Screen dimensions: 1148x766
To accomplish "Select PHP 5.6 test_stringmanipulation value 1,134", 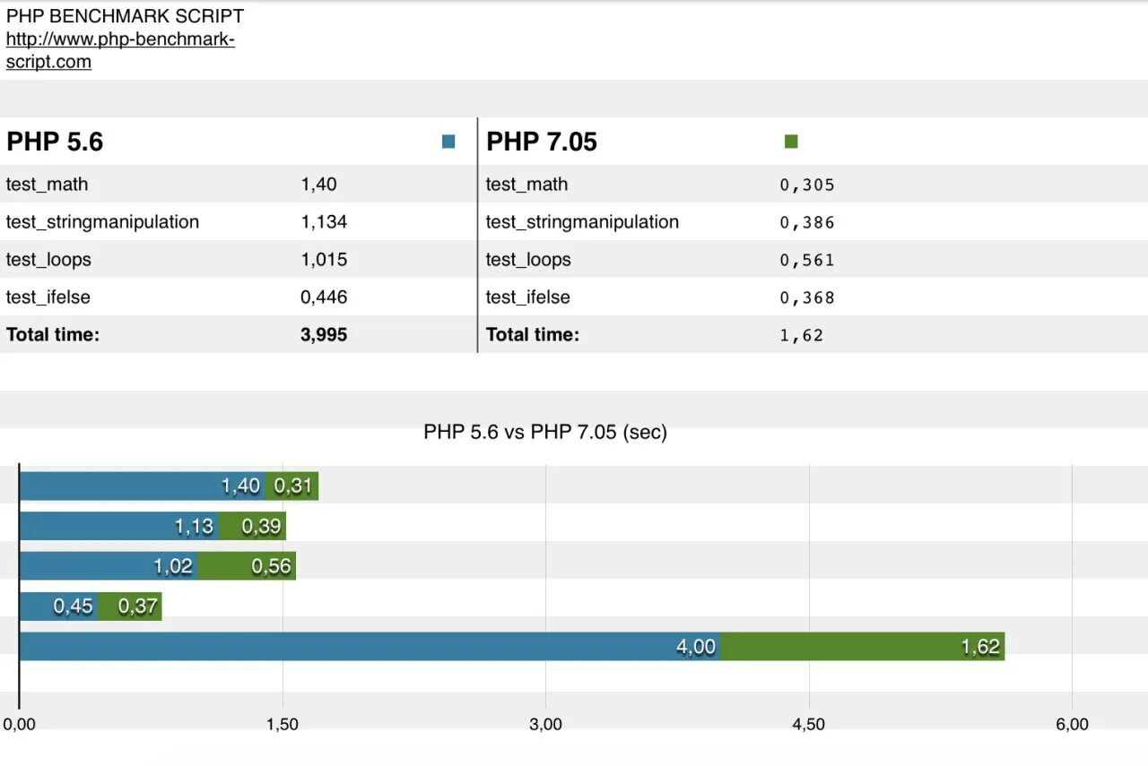I will tap(324, 222).
